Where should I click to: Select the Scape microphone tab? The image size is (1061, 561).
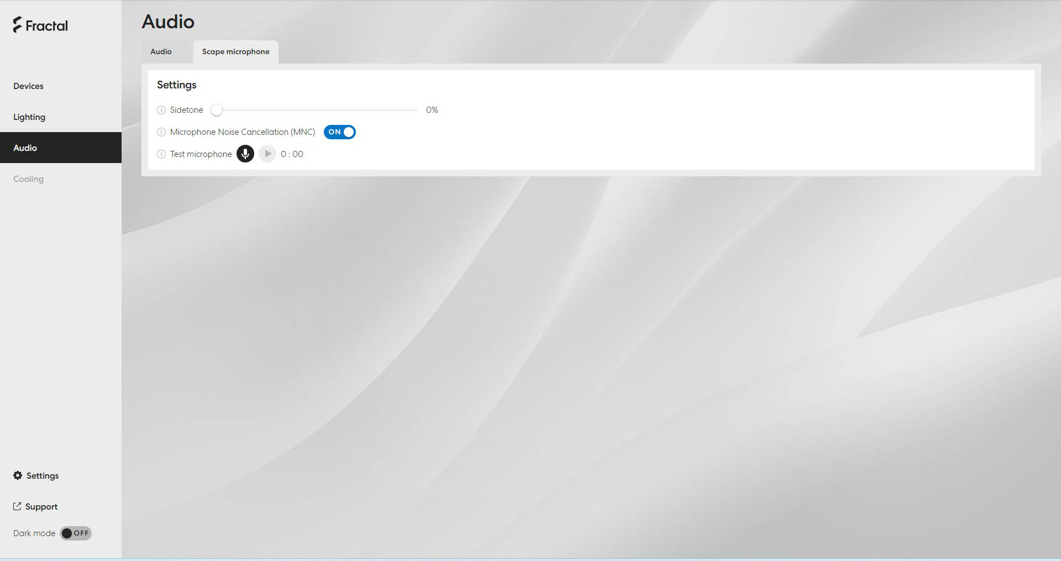[235, 51]
